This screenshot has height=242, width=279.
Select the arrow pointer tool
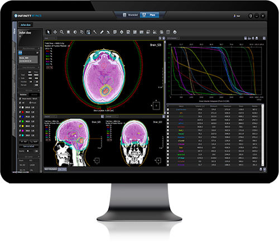(x=49, y=32)
